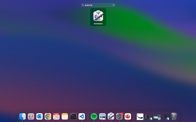Clear the Launchpad search text

point(113,5)
